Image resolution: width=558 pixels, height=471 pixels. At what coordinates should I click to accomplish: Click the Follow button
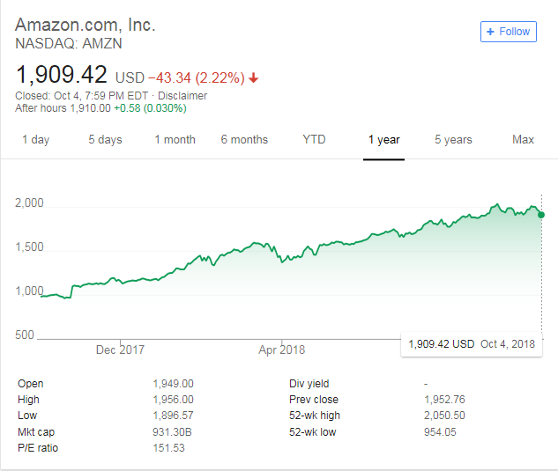point(509,32)
